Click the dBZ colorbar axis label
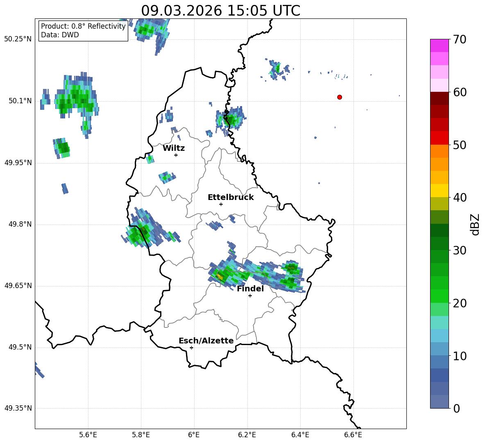 click(475, 224)
